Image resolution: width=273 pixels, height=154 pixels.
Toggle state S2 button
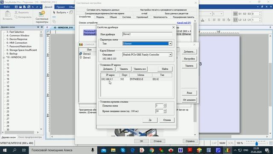244,14
